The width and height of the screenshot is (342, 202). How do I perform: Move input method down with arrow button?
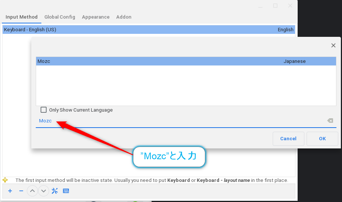tap(44, 191)
